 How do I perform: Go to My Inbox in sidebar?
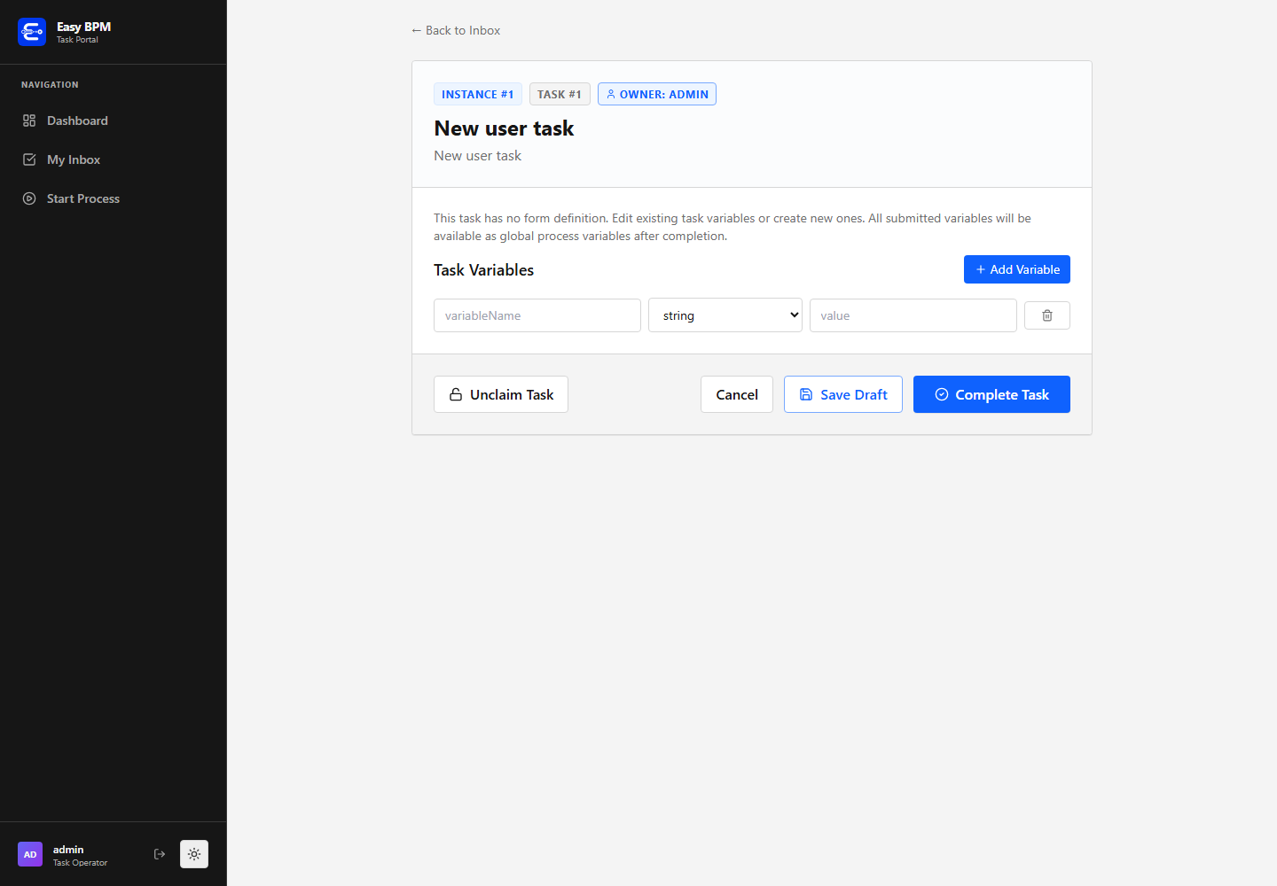click(114, 159)
